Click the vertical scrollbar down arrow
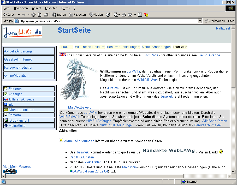Viewport: 237px width, 185px height. [x=233, y=171]
